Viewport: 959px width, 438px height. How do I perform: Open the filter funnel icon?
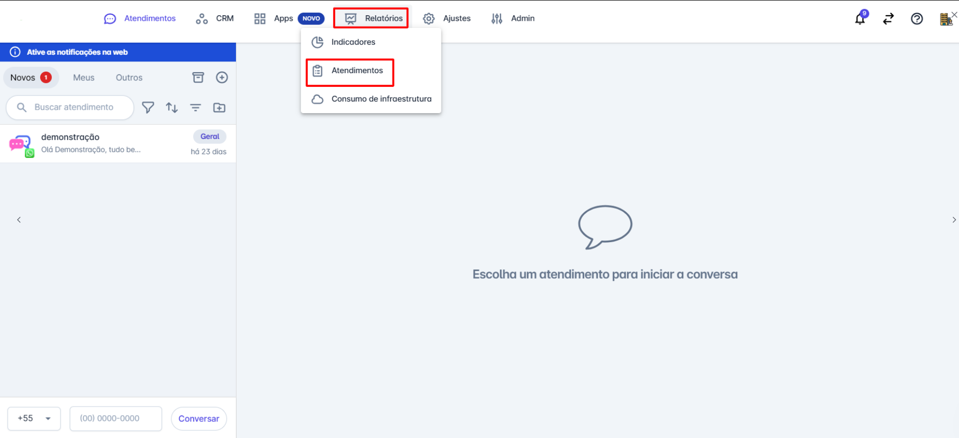[148, 108]
